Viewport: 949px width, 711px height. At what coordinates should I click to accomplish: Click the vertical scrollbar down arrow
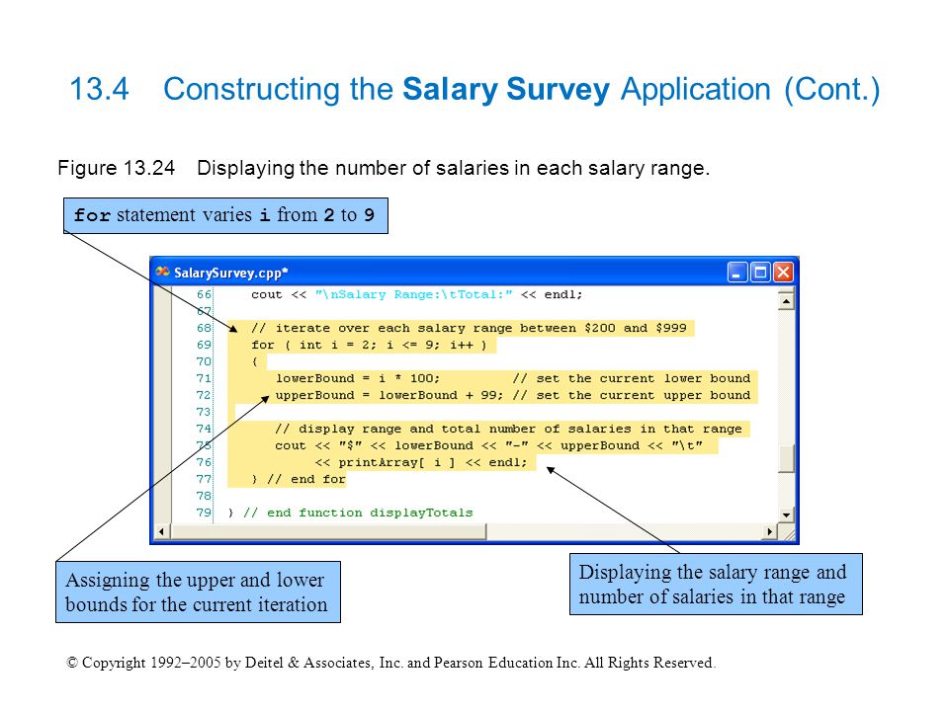coord(786,515)
